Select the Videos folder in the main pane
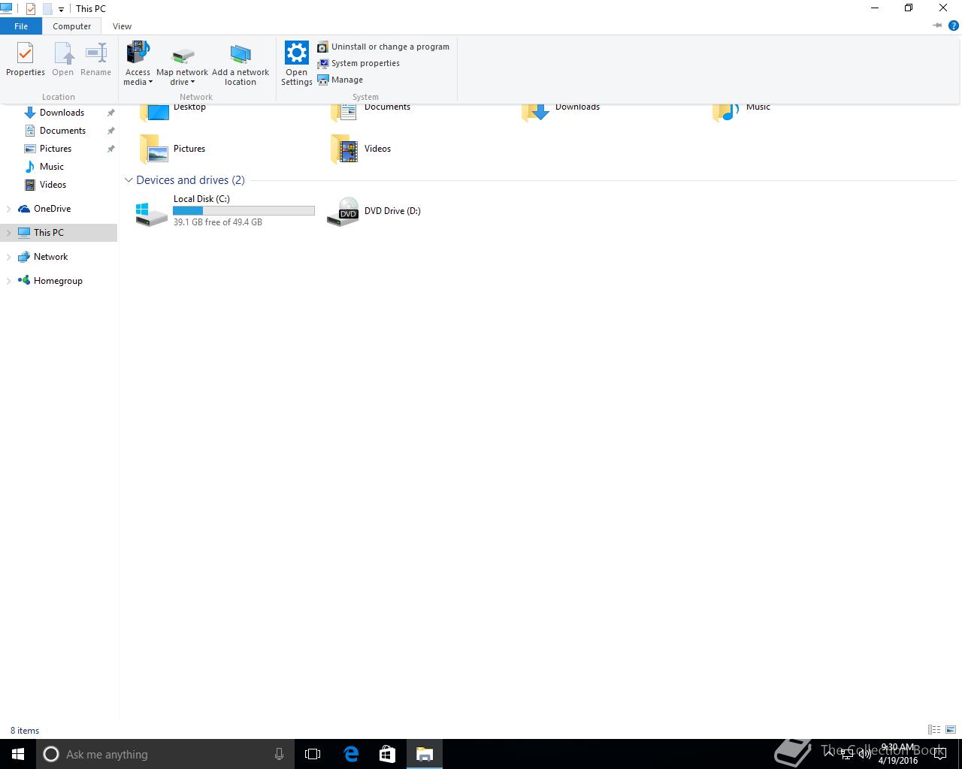 coord(362,149)
